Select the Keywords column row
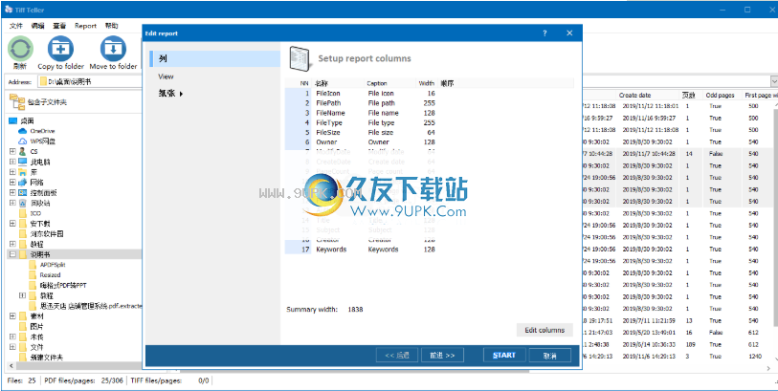This screenshot has width=778, height=391. tap(361, 250)
